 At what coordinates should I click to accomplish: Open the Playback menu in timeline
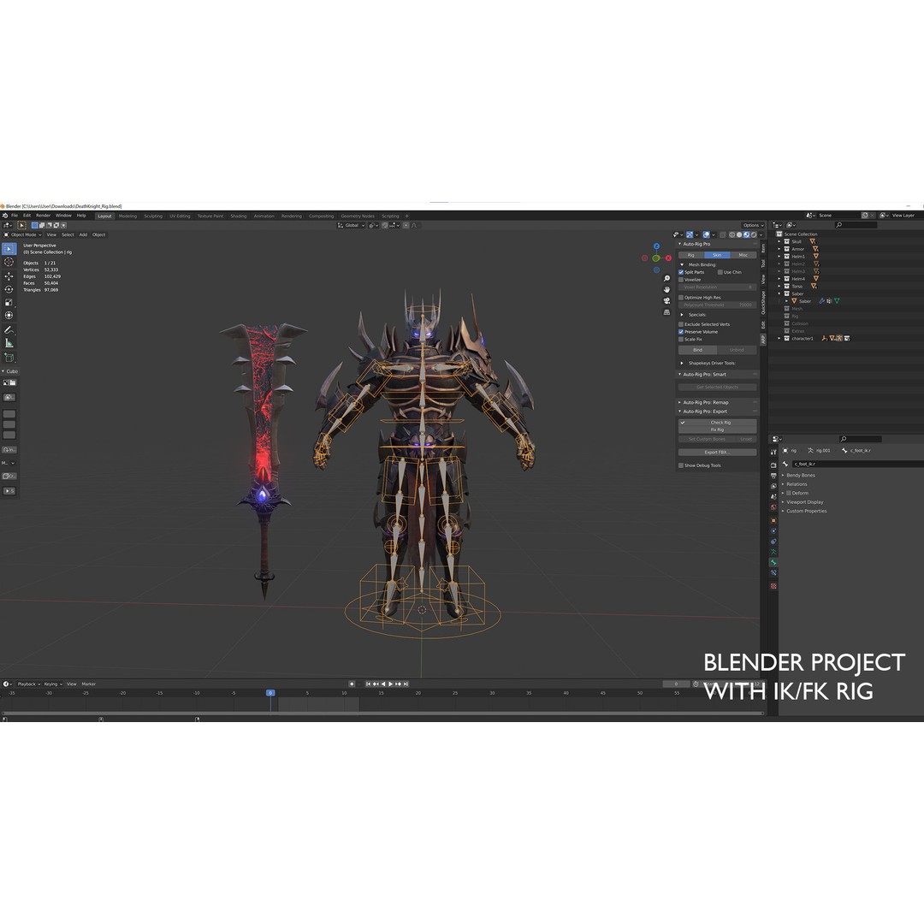point(28,684)
